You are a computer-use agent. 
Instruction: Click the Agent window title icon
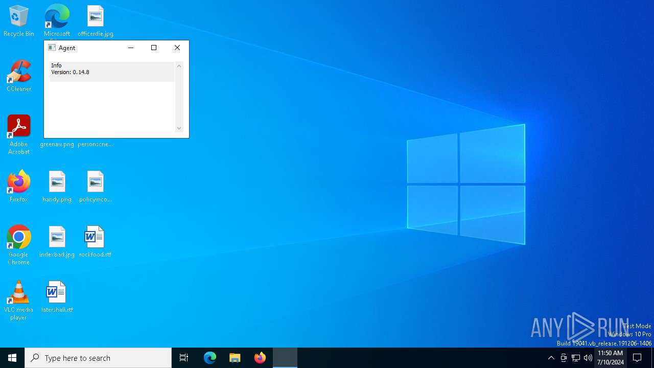pos(52,48)
